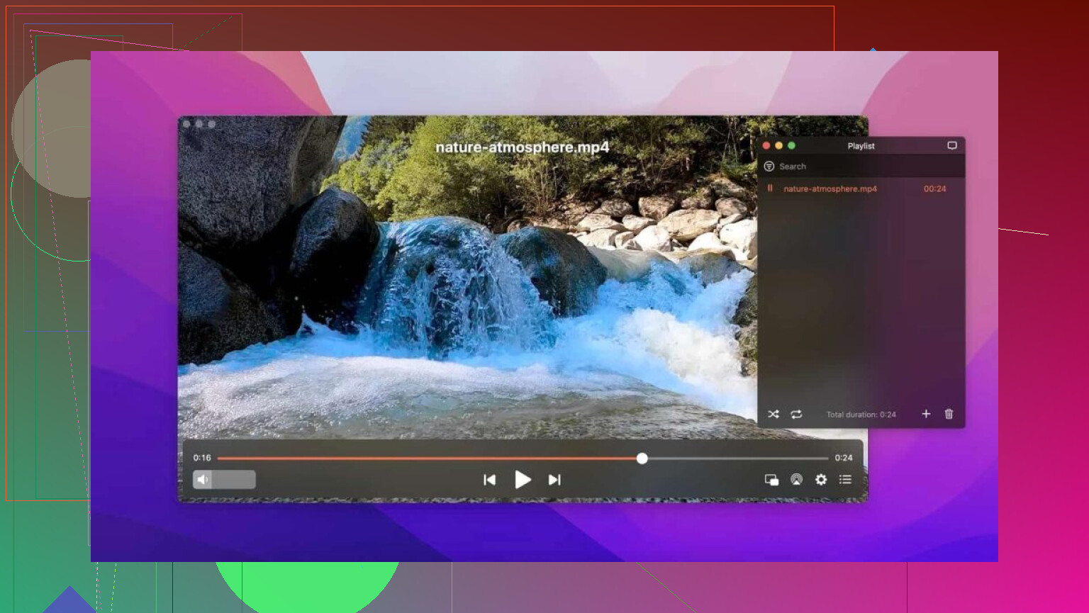Click the 00:24 duration in playlist row
This screenshot has width=1089, height=613.
[934, 189]
